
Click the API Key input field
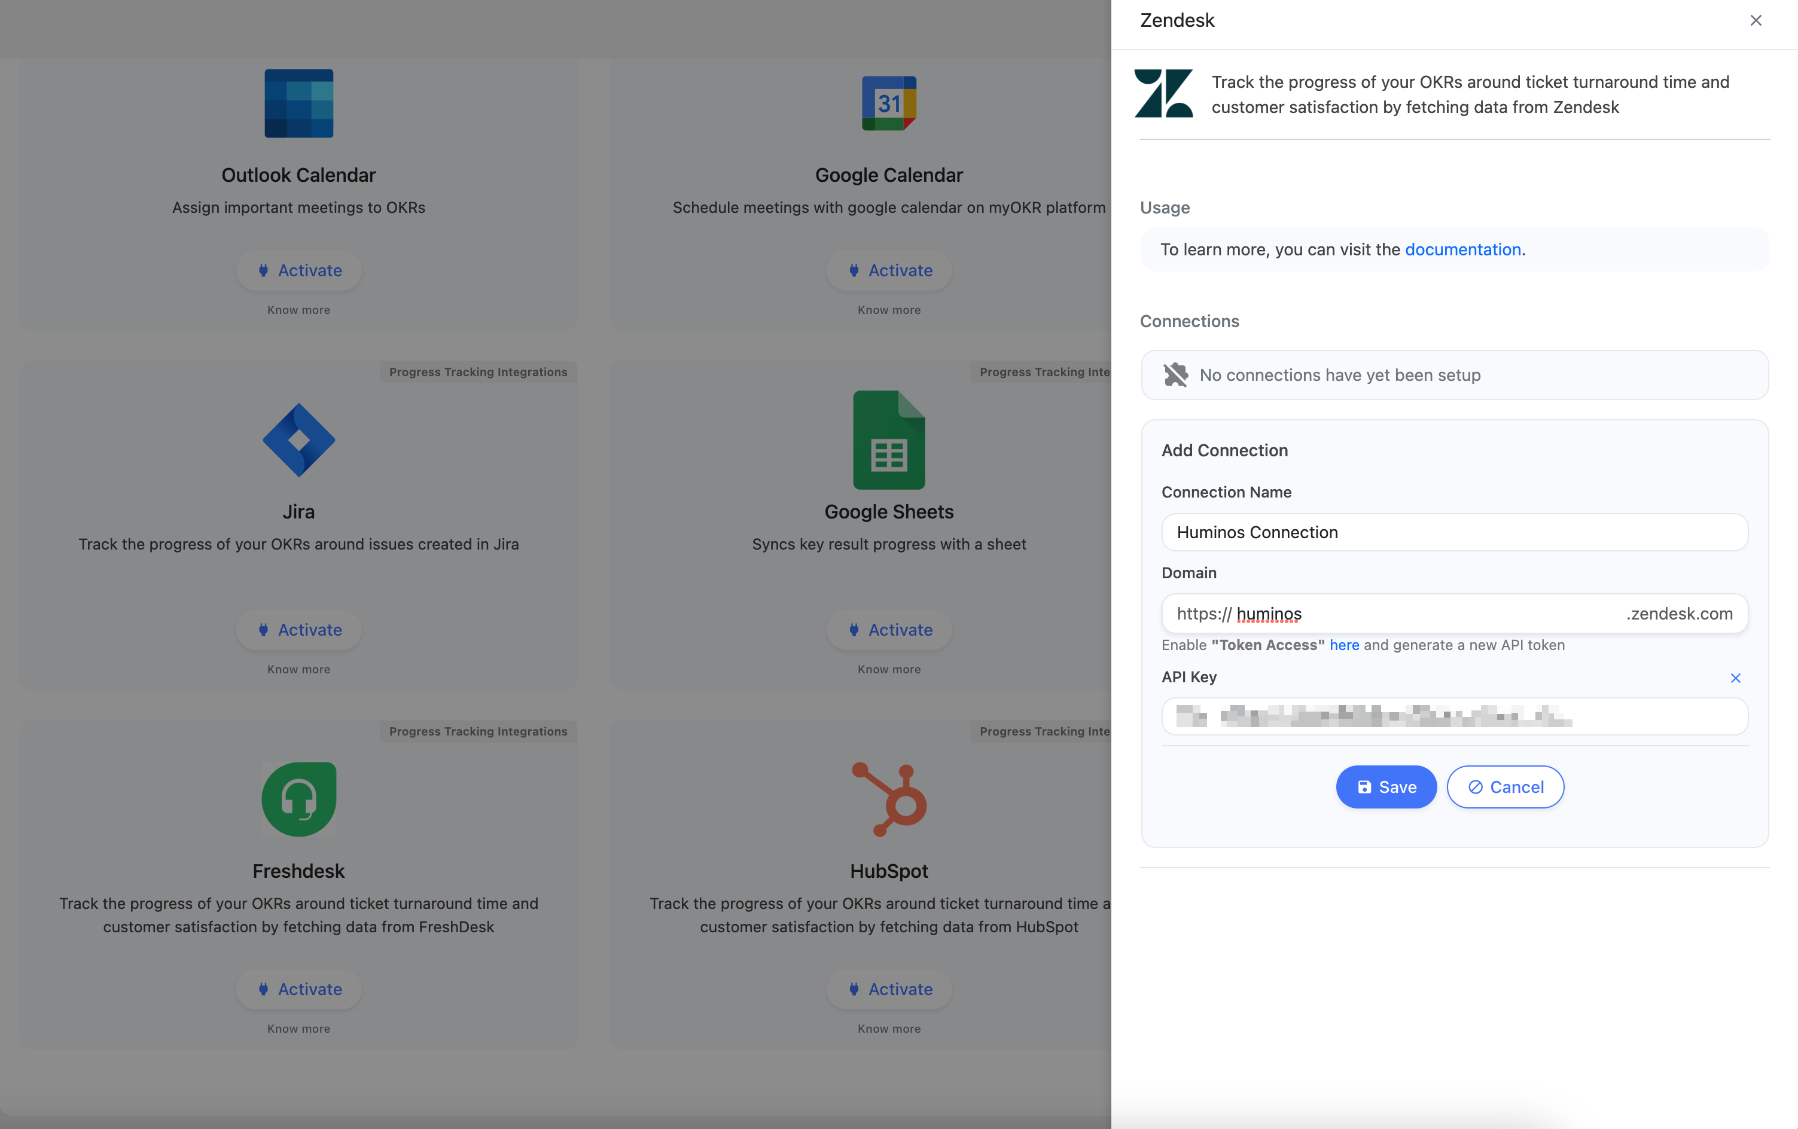tap(1455, 717)
